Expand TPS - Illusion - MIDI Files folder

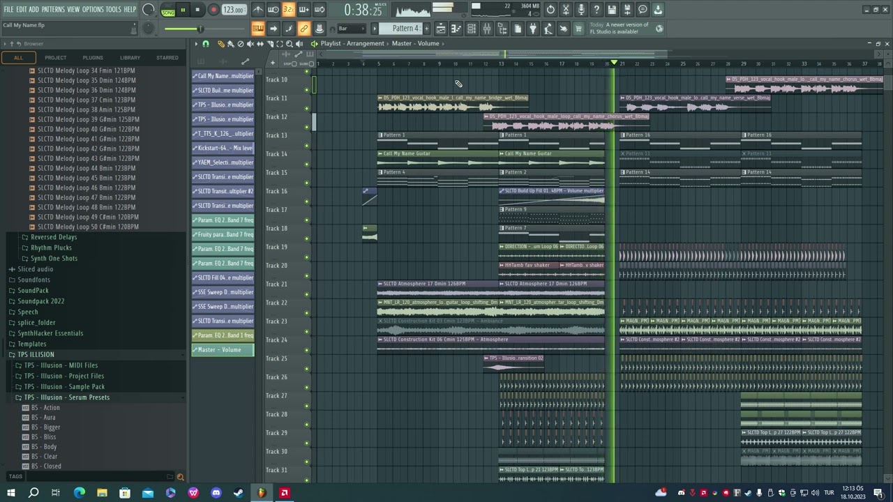coord(61,365)
